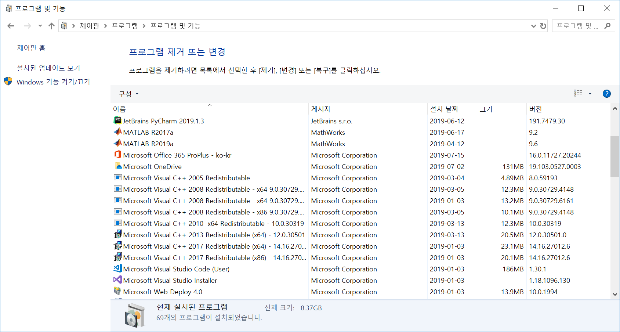Sort by the 설치 날짜 column header
Screen dimensions: 620x332
[452, 109]
